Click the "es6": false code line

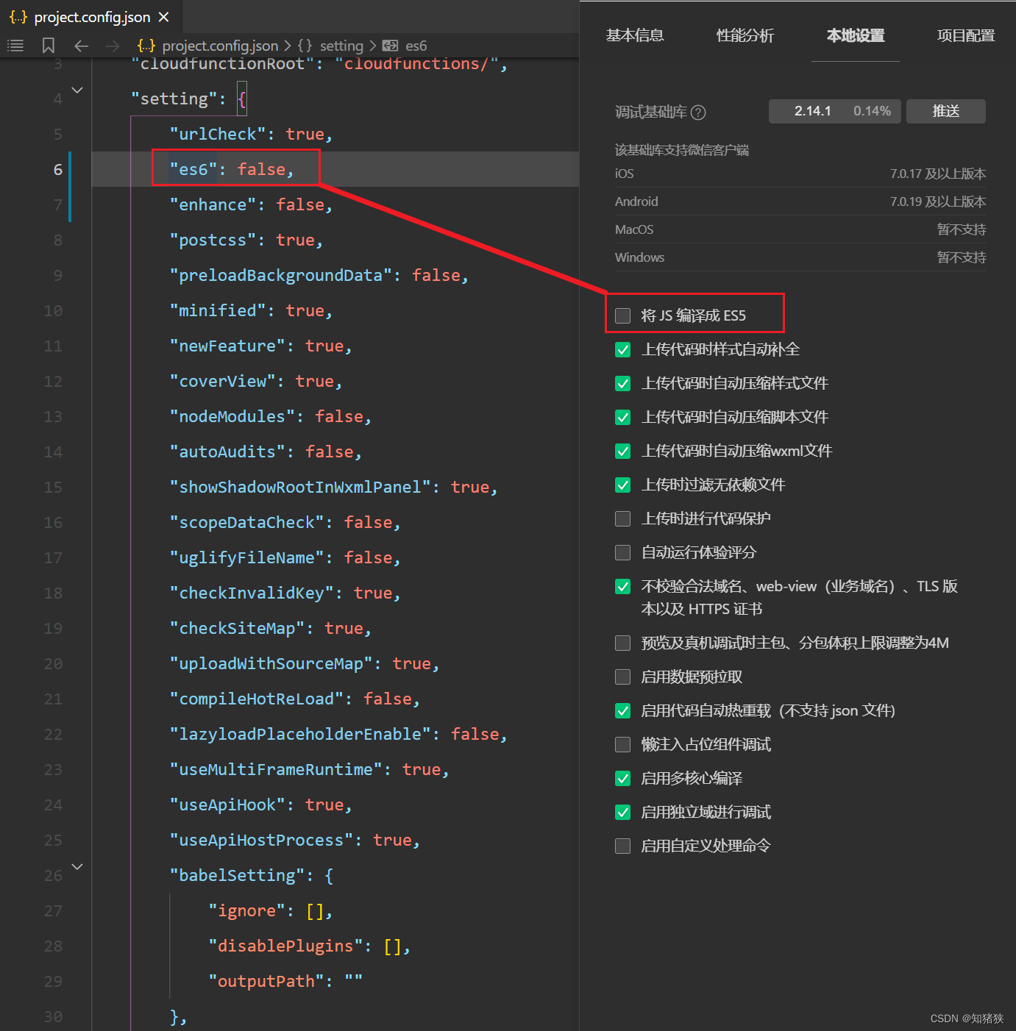(232, 169)
